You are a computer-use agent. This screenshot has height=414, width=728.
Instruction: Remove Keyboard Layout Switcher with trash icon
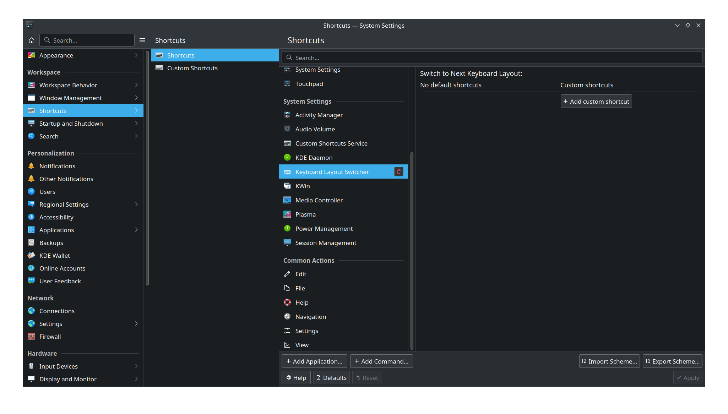click(x=399, y=172)
